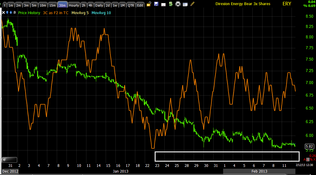Move the plot up with blue up arrow
The width and height of the screenshot is (316, 175).
(7, 13)
